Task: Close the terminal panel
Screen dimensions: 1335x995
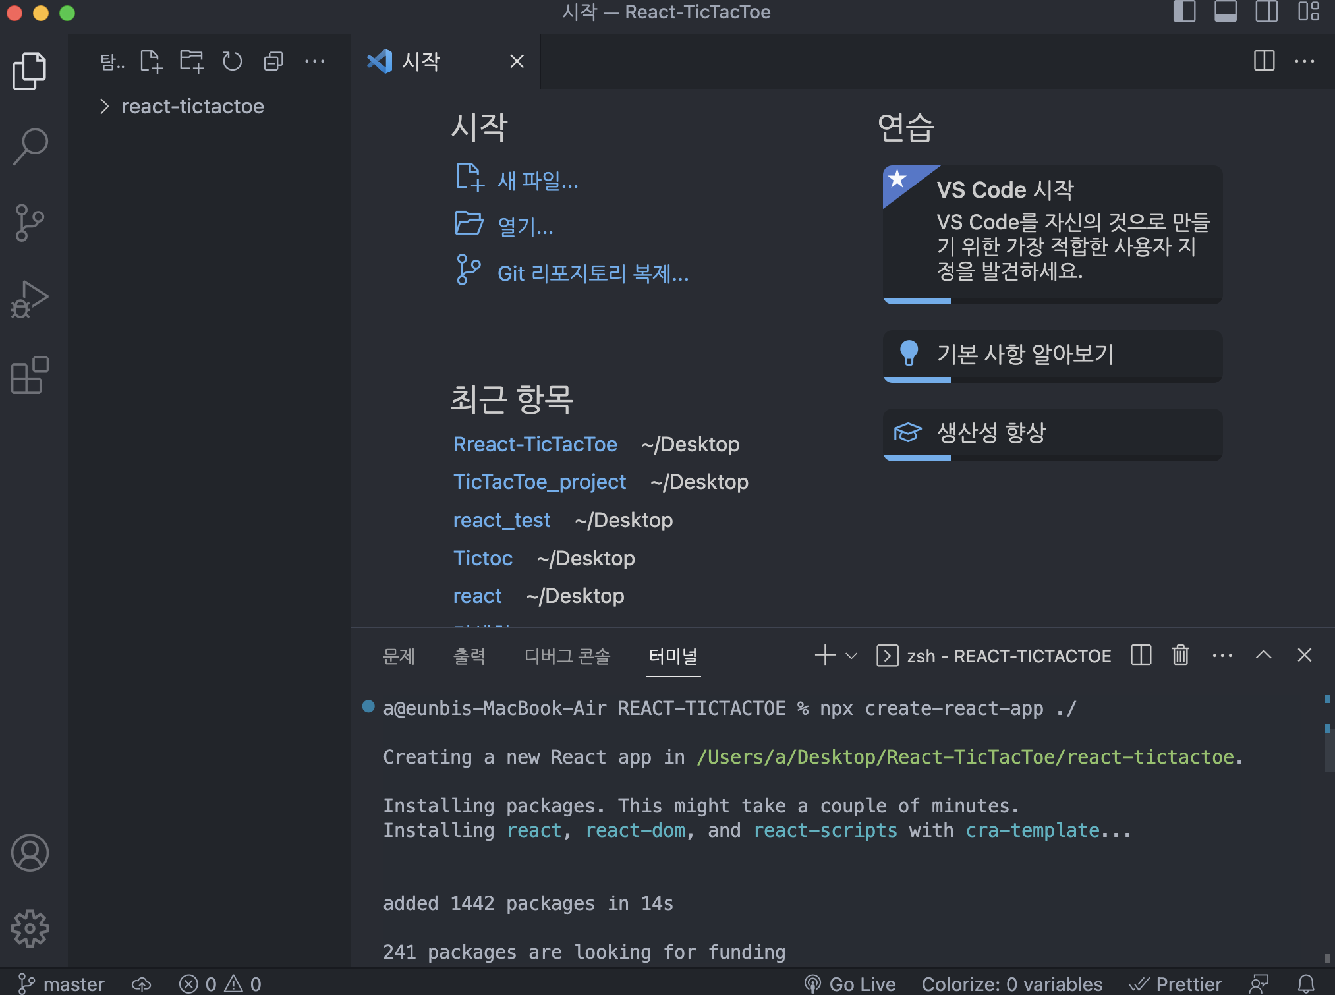Action: tap(1305, 656)
